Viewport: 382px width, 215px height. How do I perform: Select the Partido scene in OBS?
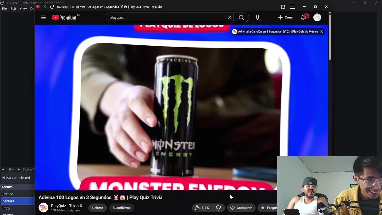[x=17, y=194]
